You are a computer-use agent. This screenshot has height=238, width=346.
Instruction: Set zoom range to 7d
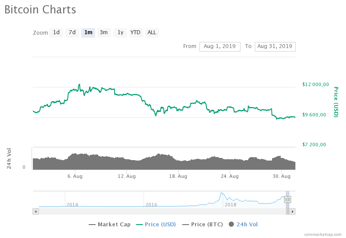pyautogui.click(x=72, y=32)
